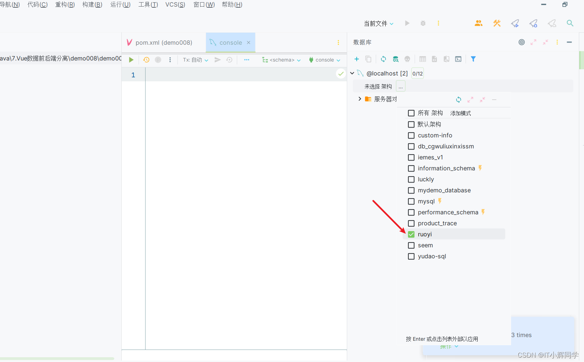Expand all in database panel header
This screenshot has width=584, height=362.
click(x=533, y=42)
